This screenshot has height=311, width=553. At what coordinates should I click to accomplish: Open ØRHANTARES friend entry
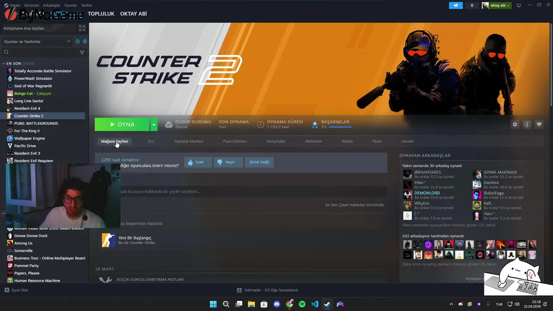[x=428, y=172]
